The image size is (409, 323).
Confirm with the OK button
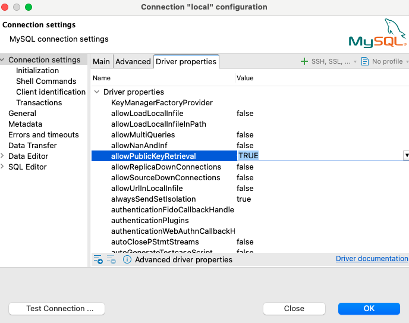pos(369,309)
